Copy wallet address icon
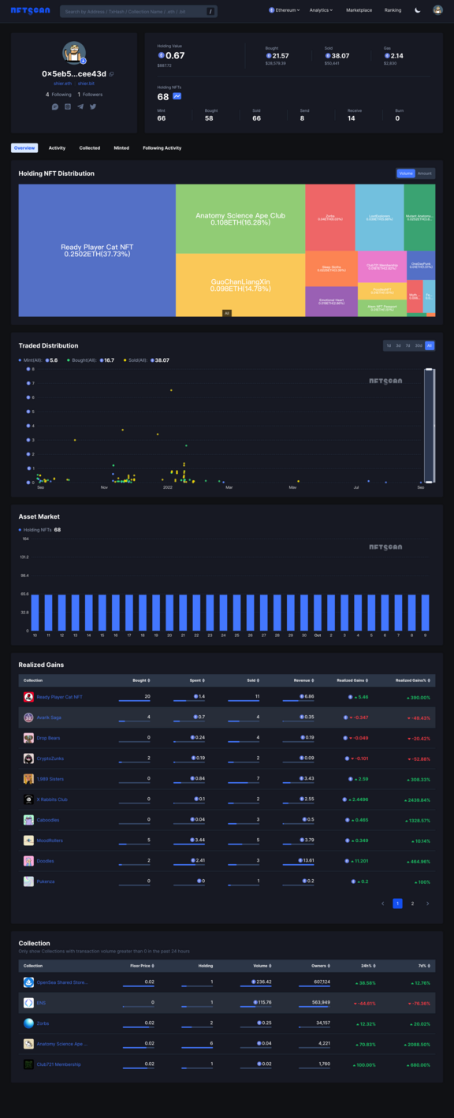Image resolution: width=454 pixels, height=1118 pixels. tap(112, 74)
